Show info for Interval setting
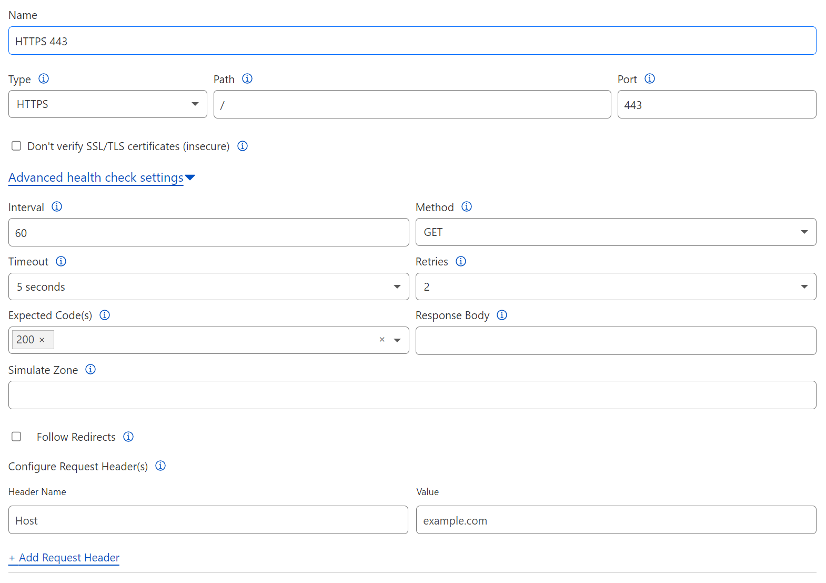Screen dimensions: 826x583 point(57,207)
